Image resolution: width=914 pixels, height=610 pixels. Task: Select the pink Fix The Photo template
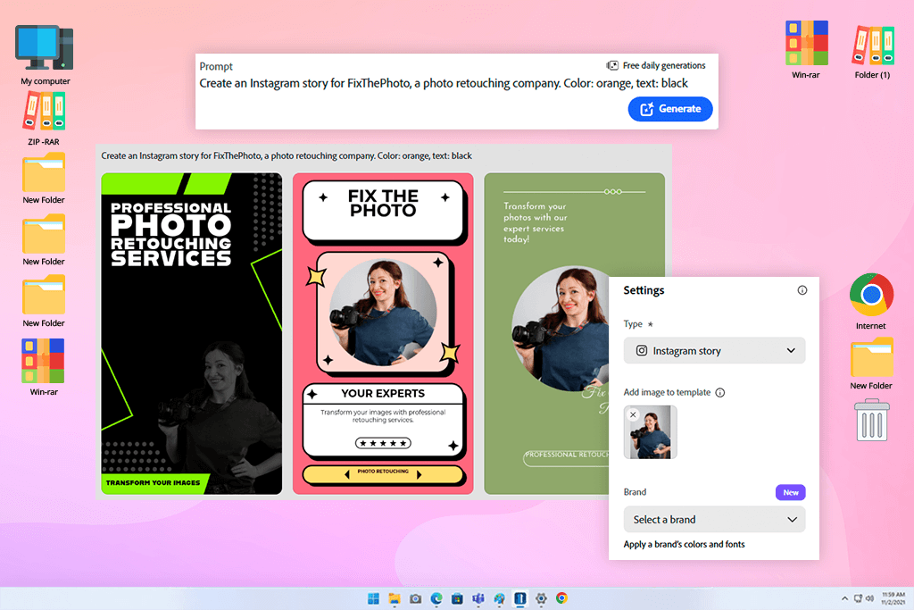click(383, 333)
